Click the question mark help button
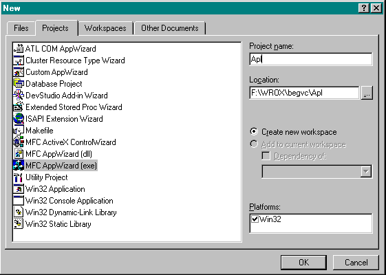The width and height of the screenshot is (386, 275). (364, 8)
